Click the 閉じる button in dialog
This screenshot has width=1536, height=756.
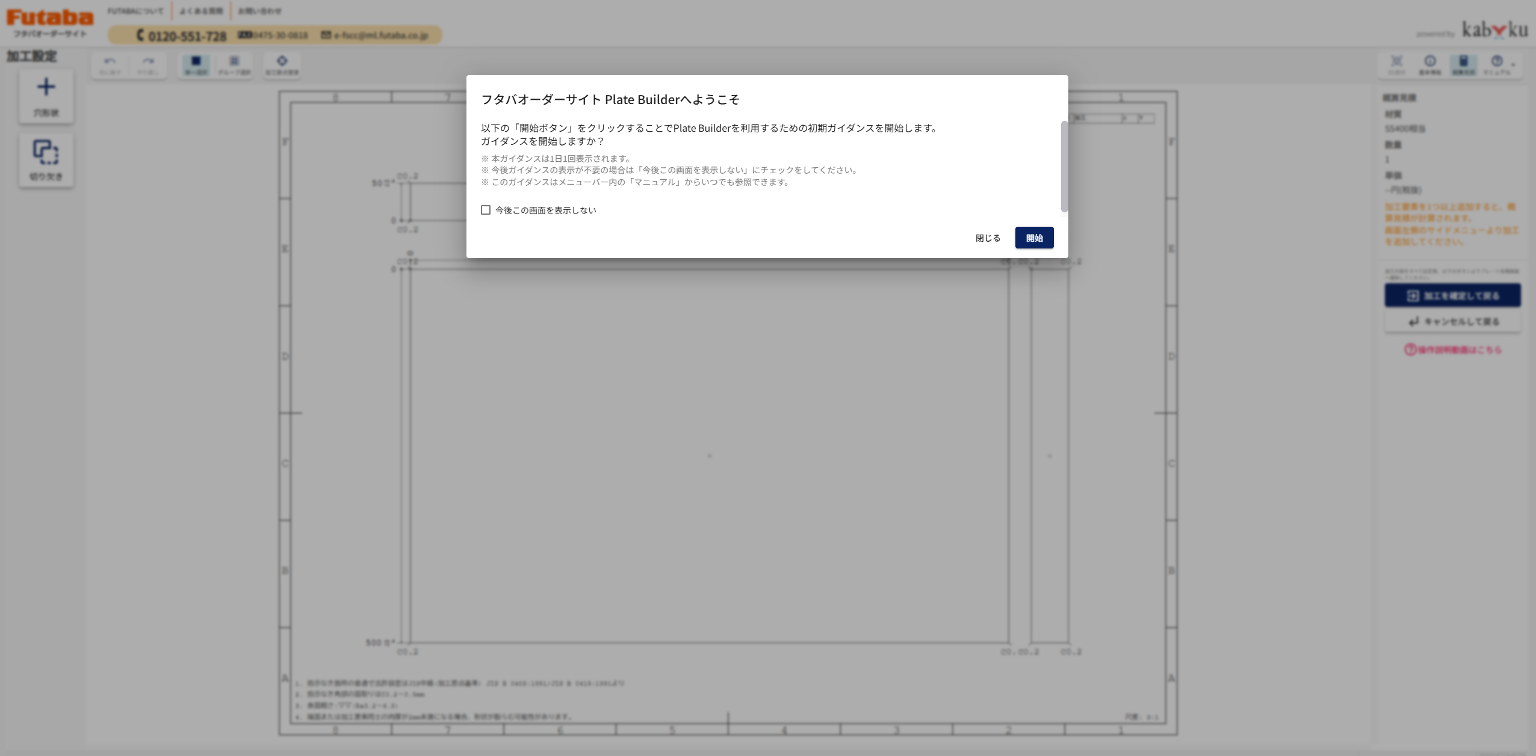[x=988, y=238]
